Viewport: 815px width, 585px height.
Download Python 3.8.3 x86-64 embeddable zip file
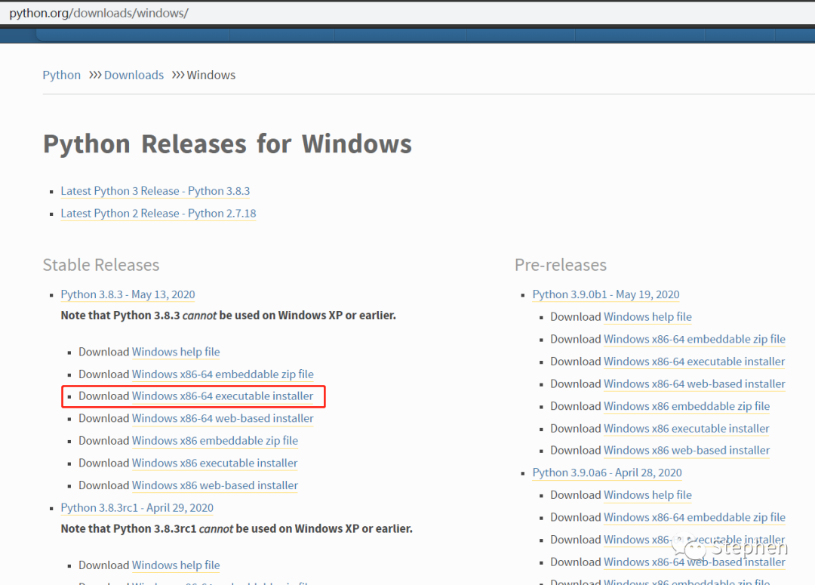[223, 374]
